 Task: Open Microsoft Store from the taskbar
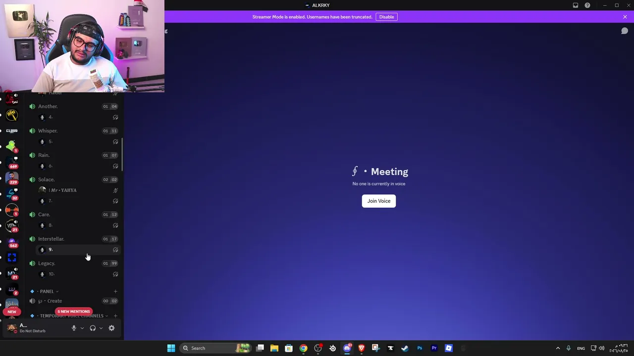click(289, 348)
